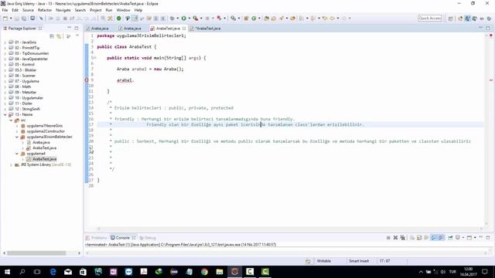This screenshot has width=495, height=278.
Task: Click Collapse All in Package Explorer
Action: pos(52,36)
